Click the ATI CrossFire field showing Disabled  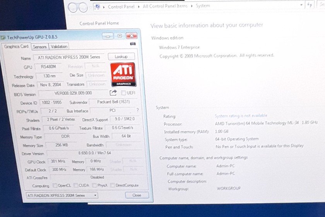tap(97, 177)
